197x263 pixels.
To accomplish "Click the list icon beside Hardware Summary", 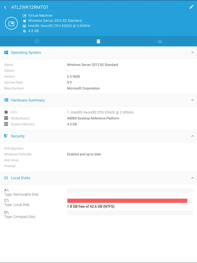I will 6,100.
